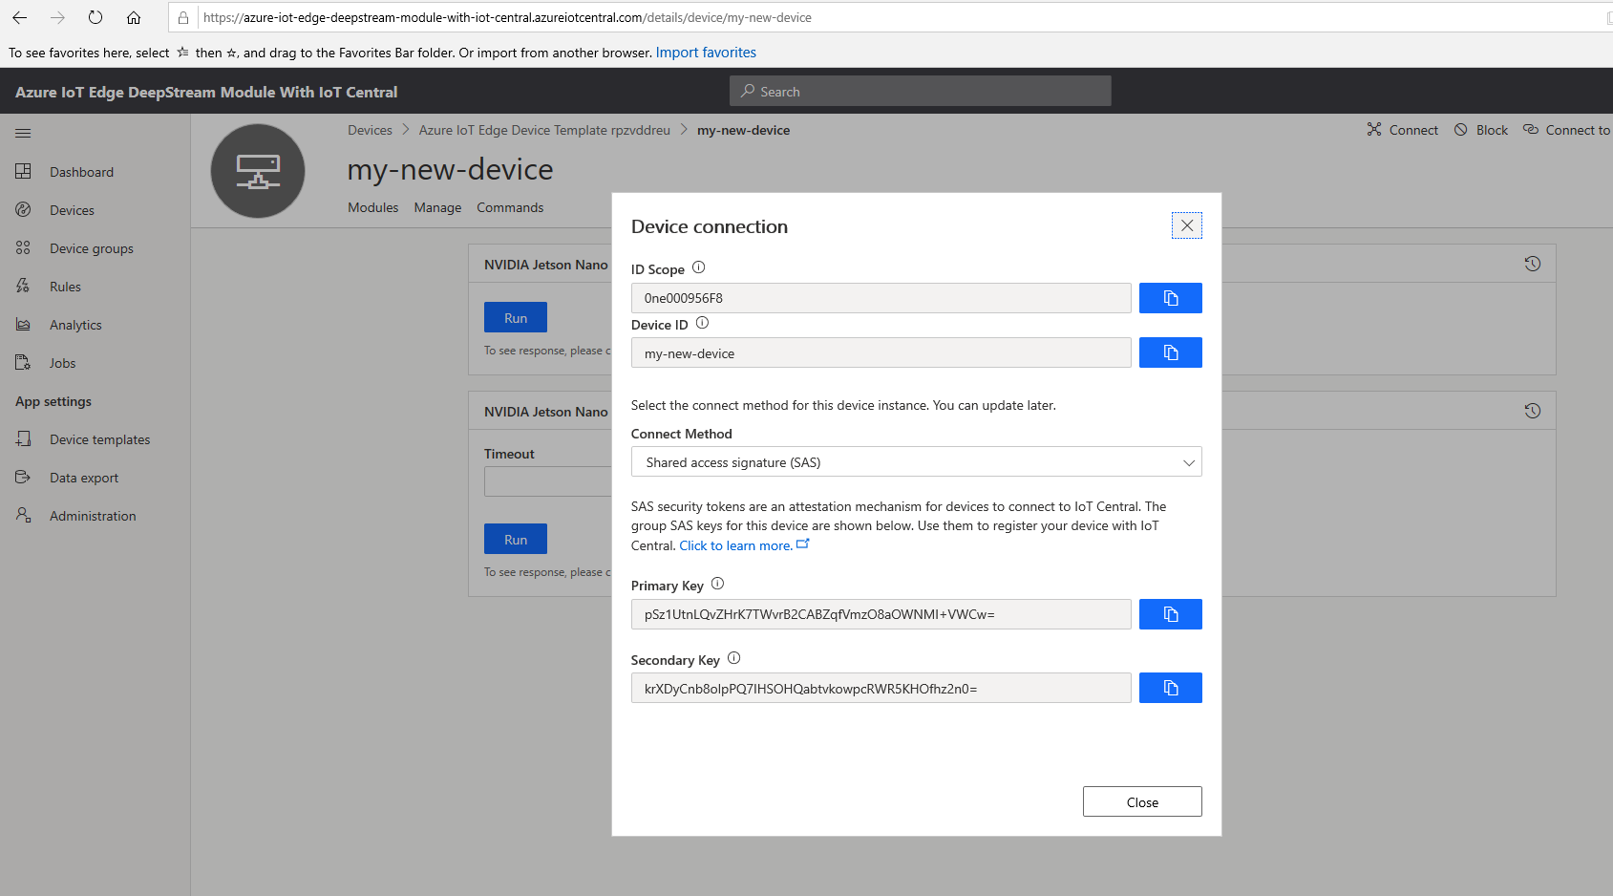Open Administration in sidebar
Screen dimensions: 1613x896
[95, 516]
